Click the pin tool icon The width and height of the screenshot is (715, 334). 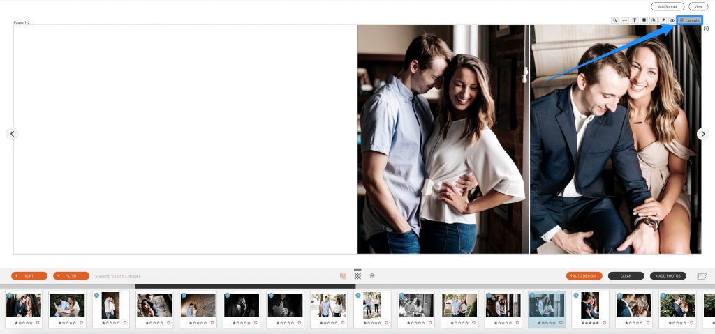[x=663, y=20]
